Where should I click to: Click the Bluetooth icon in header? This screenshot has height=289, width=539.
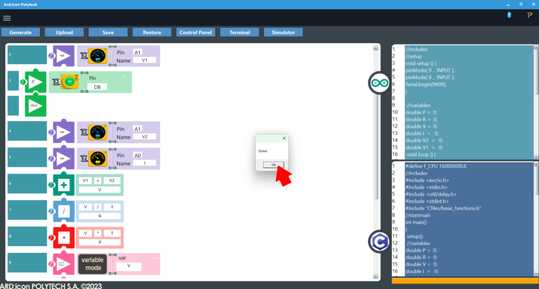coord(509,16)
